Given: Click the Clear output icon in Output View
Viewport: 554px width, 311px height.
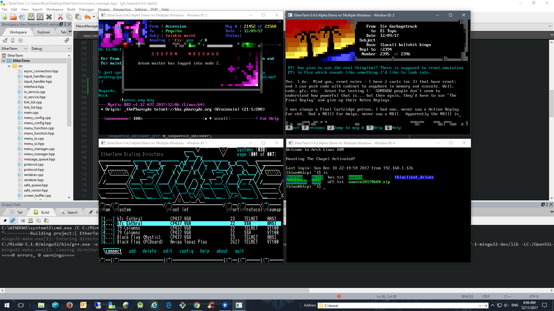Looking at the screenshot, I should (23, 221).
